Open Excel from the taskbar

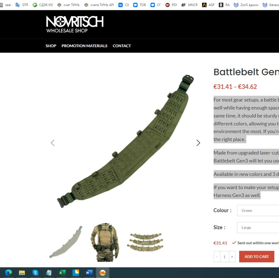point(62,272)
